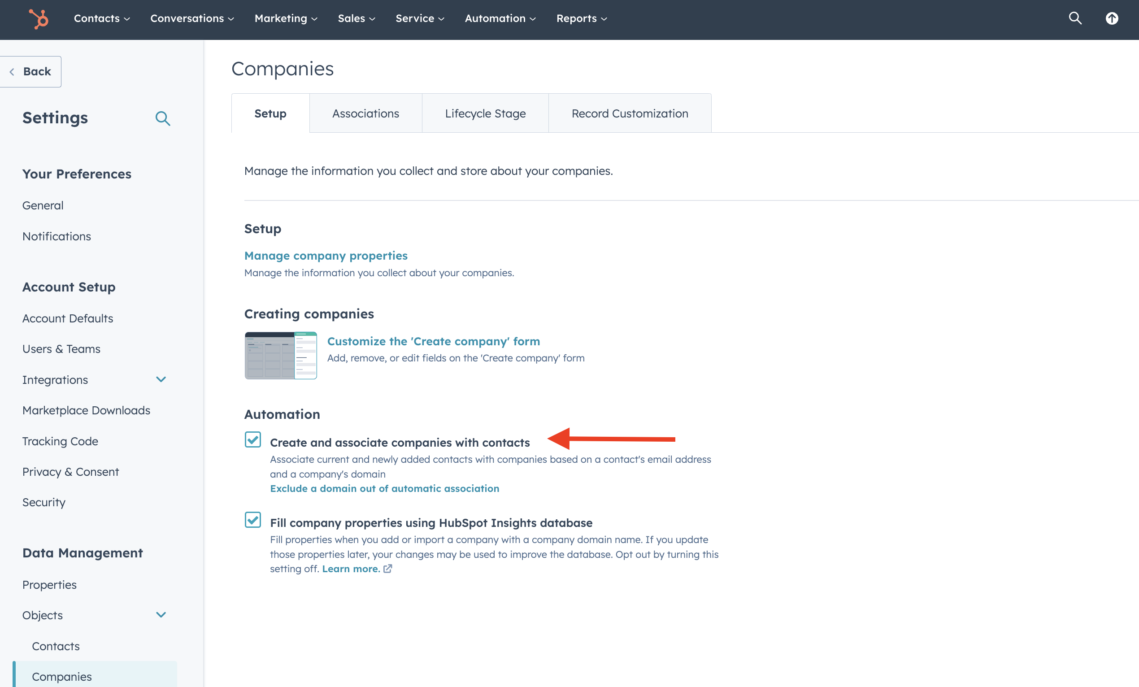Image resolution: width=1139 pixels, height=687 pixels.
Task: Click the external link icon after Learn more
Action: (x=387, y=569)
